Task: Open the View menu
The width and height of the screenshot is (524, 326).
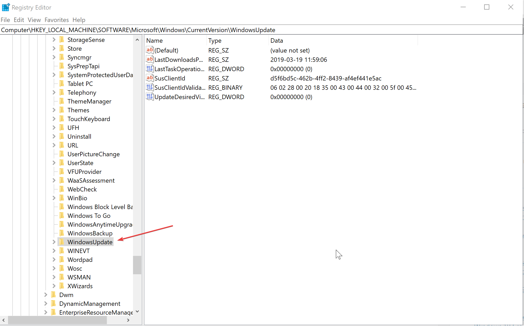Action: pos(34,20)
